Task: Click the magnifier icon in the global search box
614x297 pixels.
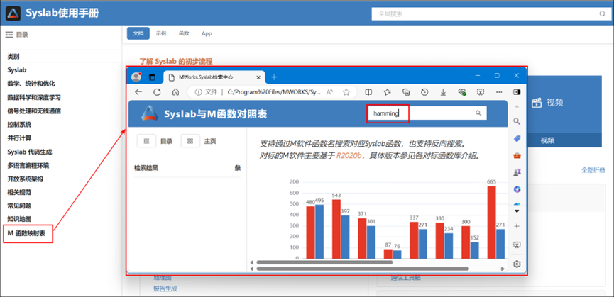Action: [602, 13]
